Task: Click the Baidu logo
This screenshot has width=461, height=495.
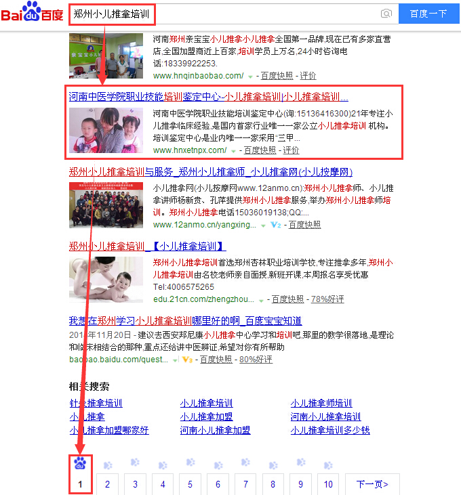Action: [32, 12]
